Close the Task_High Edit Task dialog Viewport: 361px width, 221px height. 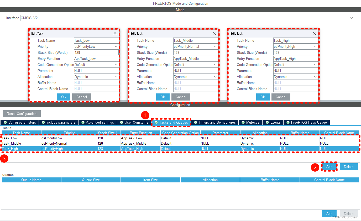314,33
